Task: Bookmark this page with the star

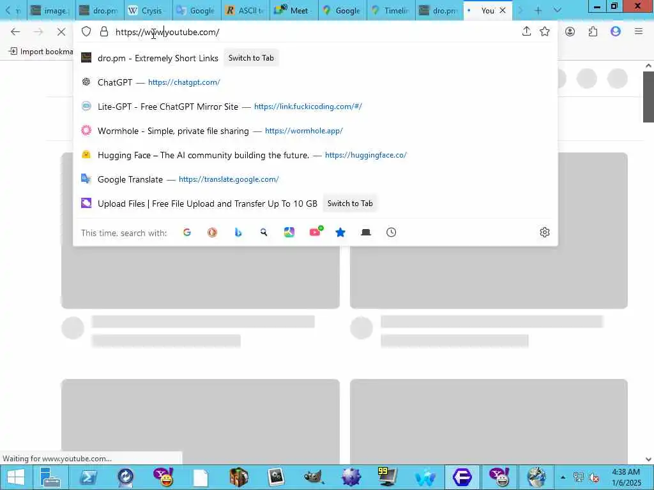Action: tap(545, 31)
